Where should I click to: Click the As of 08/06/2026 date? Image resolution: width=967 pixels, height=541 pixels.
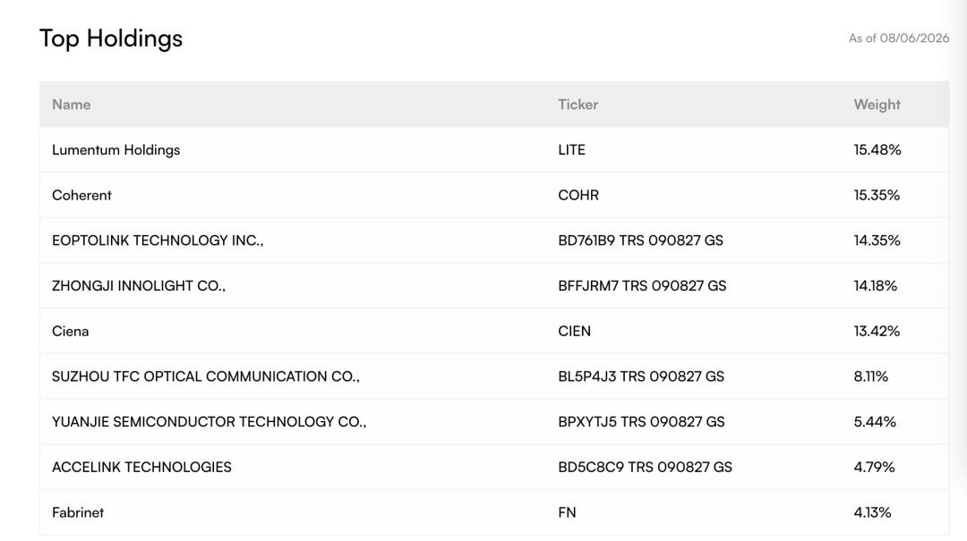tap(899, 38)
